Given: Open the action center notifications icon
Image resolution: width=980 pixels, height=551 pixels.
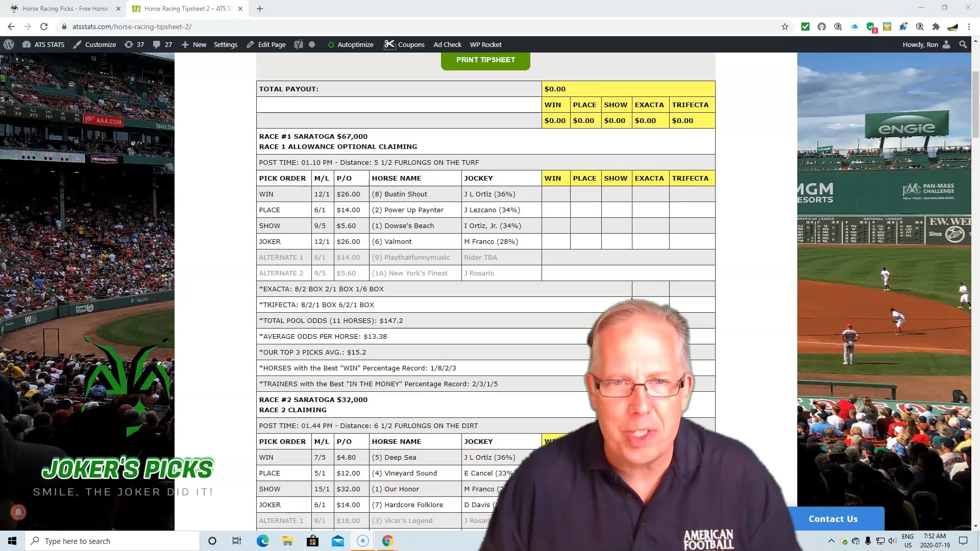Looking at the screenshot, I should [963, 541].
